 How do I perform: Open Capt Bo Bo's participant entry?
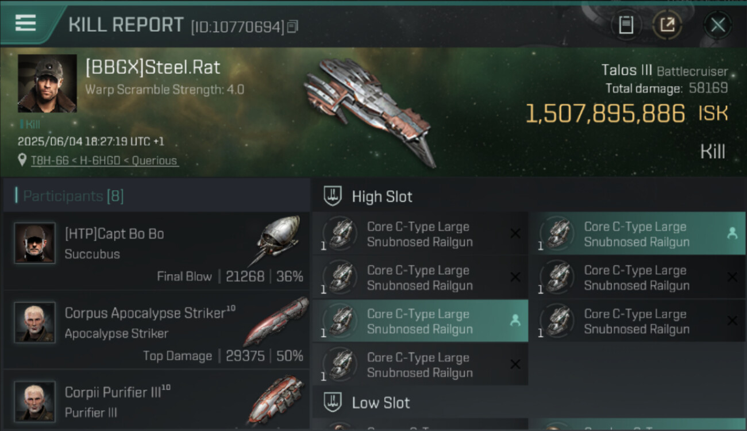tap(155, 252)
